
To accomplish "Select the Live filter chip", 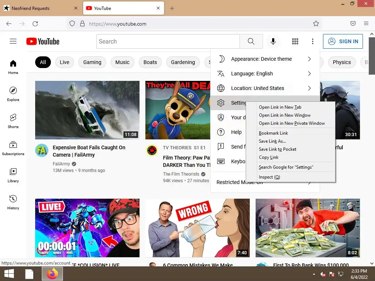I will tap(64, 62).
